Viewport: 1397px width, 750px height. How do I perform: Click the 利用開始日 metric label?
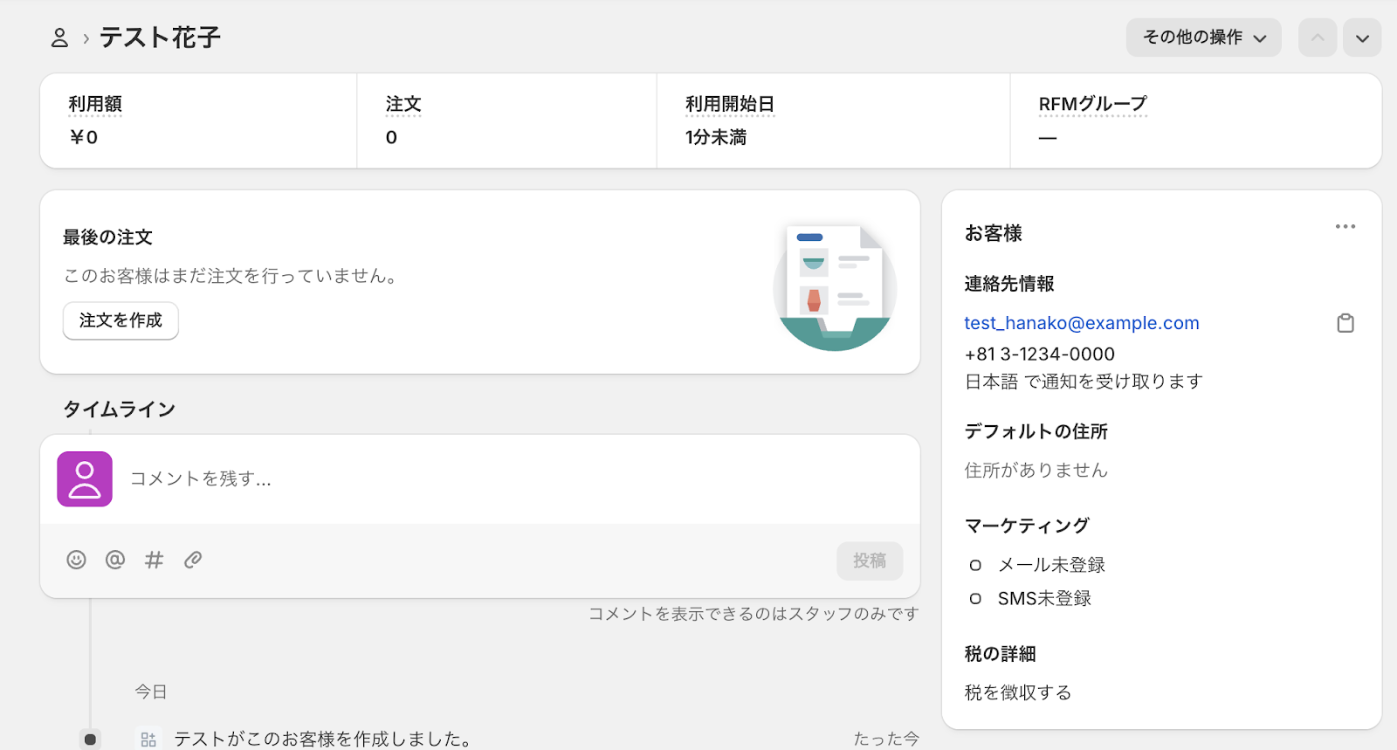[x=729, y=104]
